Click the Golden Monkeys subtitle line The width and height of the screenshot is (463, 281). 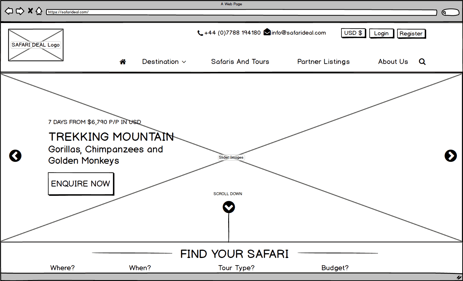(84, 161)
